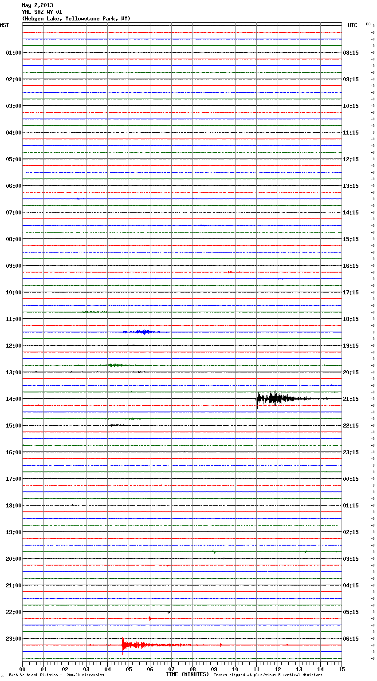Click the 'TIME (MINUTES)' axis title
The image size is (377, 681).
pyautogui.click(x=187, y=674)
